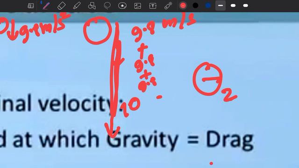Choose the red pen color
This screenshot has height=168, width=299.
tap(183, 6)
